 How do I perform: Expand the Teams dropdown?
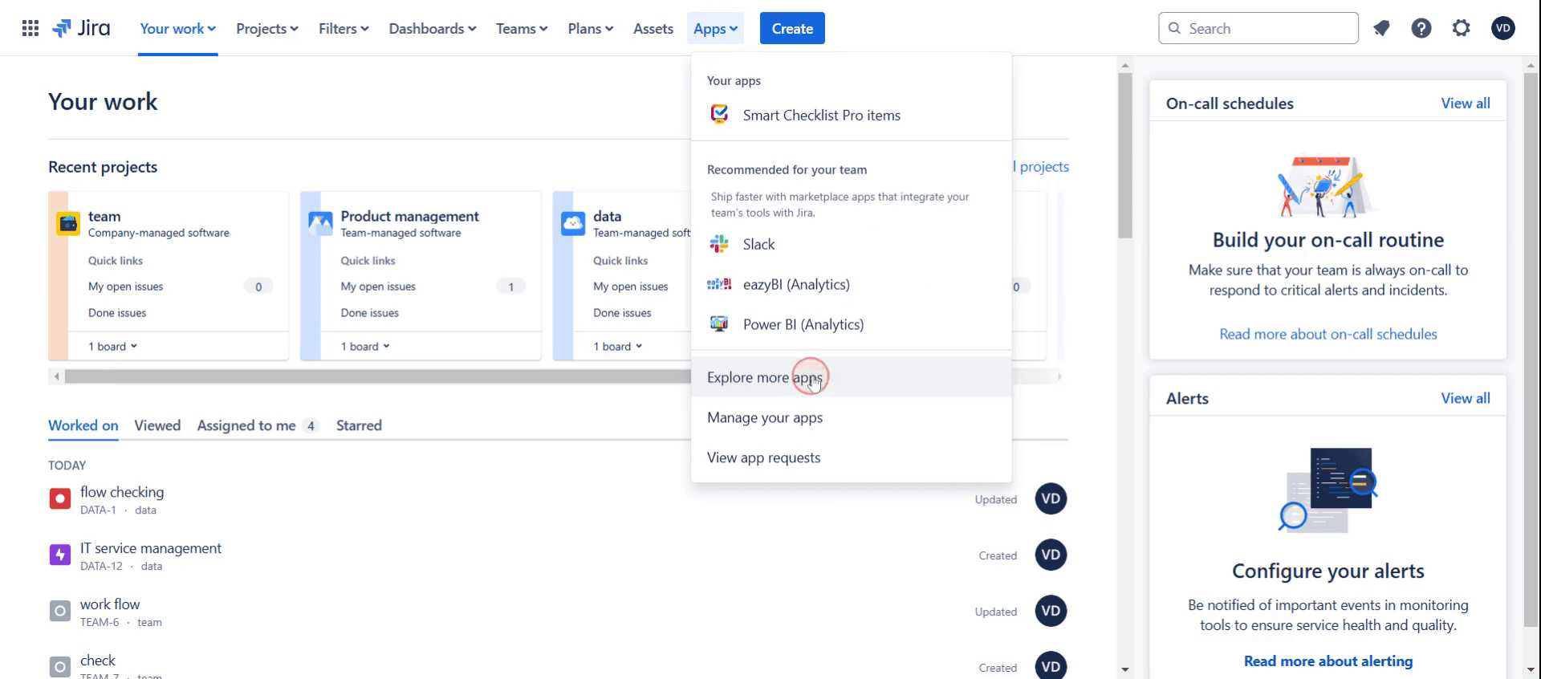click(522, 29)
